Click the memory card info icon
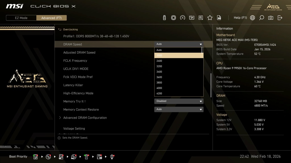The height and width of the screenshot is (163, 291). coord(192,18)
